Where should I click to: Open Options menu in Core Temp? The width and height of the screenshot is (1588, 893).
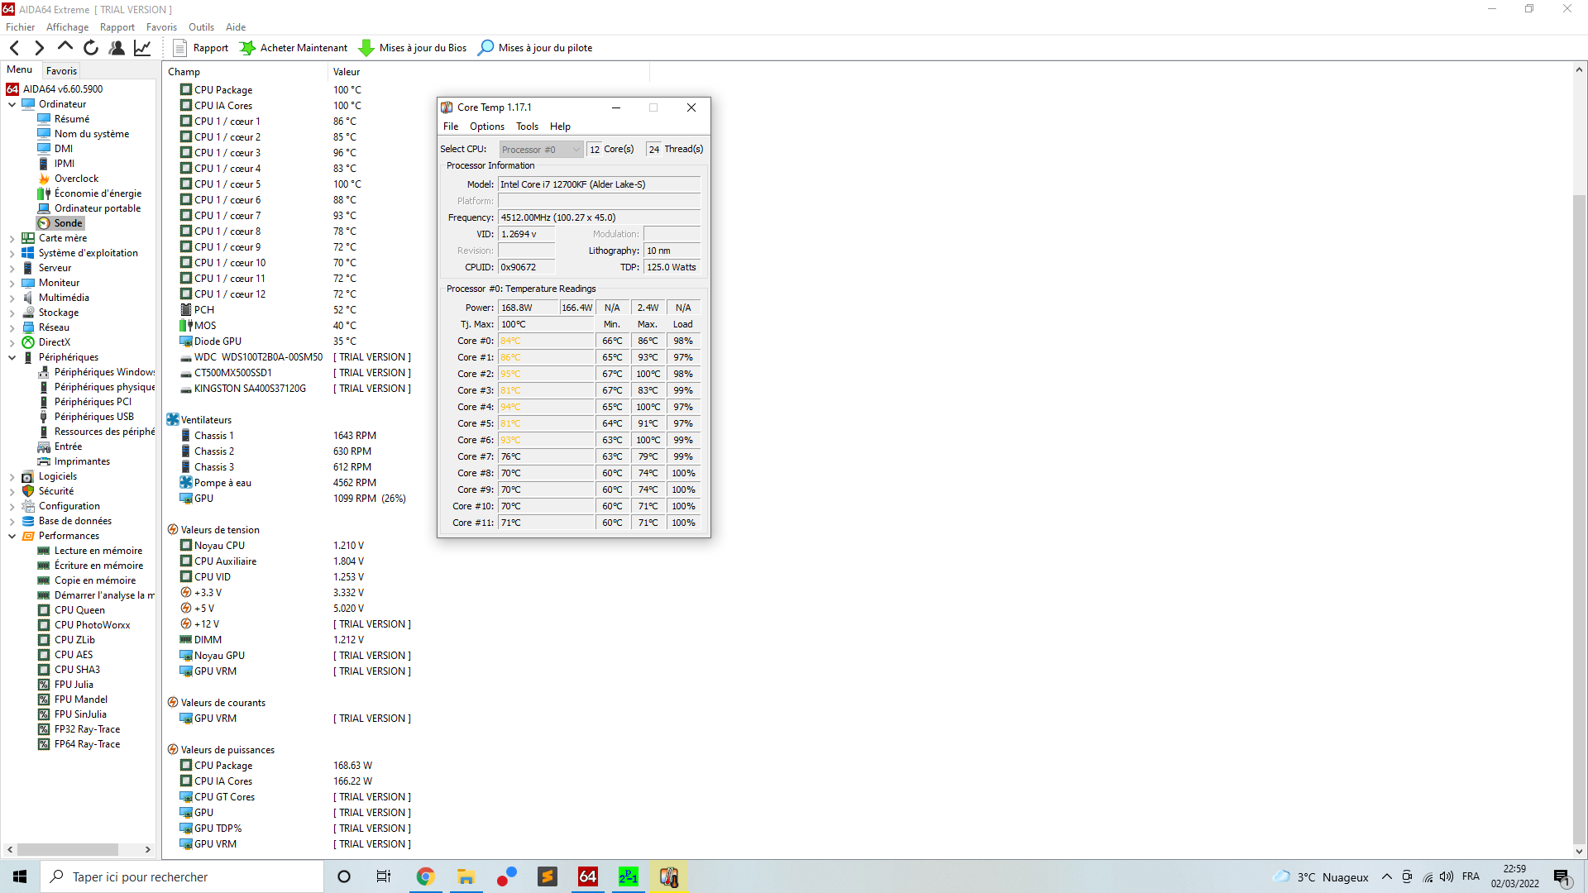[486, 127]
